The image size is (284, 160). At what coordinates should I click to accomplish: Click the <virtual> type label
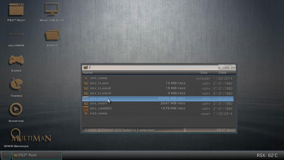click(x=203, y=79)
